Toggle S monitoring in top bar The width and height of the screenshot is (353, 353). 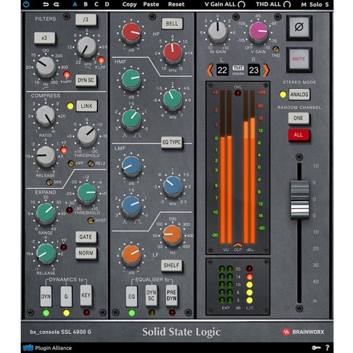click(327, 4)
